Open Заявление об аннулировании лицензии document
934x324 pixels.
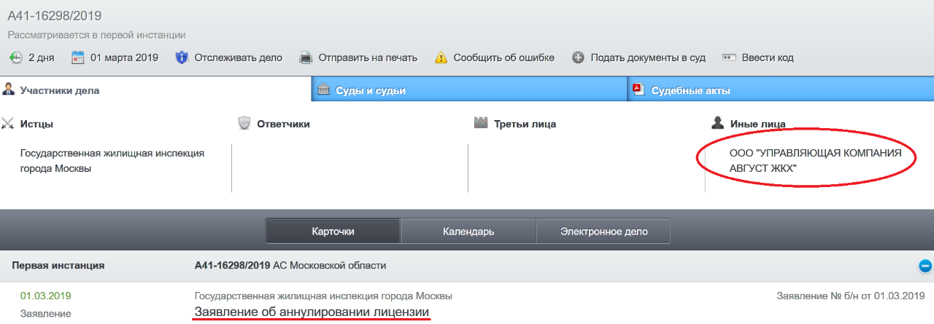point(312,312)
